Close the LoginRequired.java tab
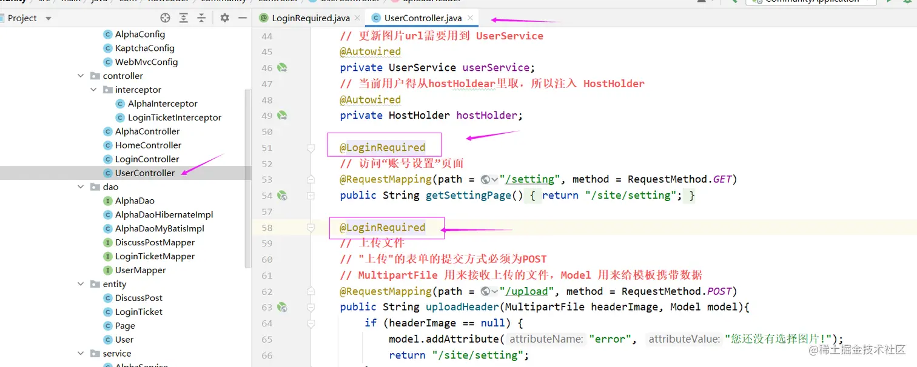The image size is (917, 367). [x=357, y=18]
